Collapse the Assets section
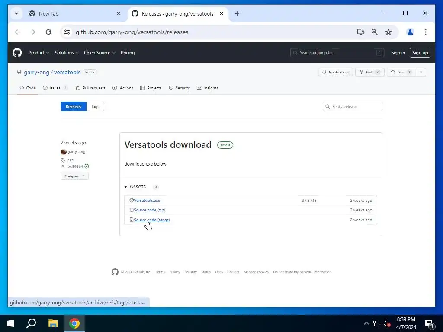Screen dimensions: 443x332 135,187
